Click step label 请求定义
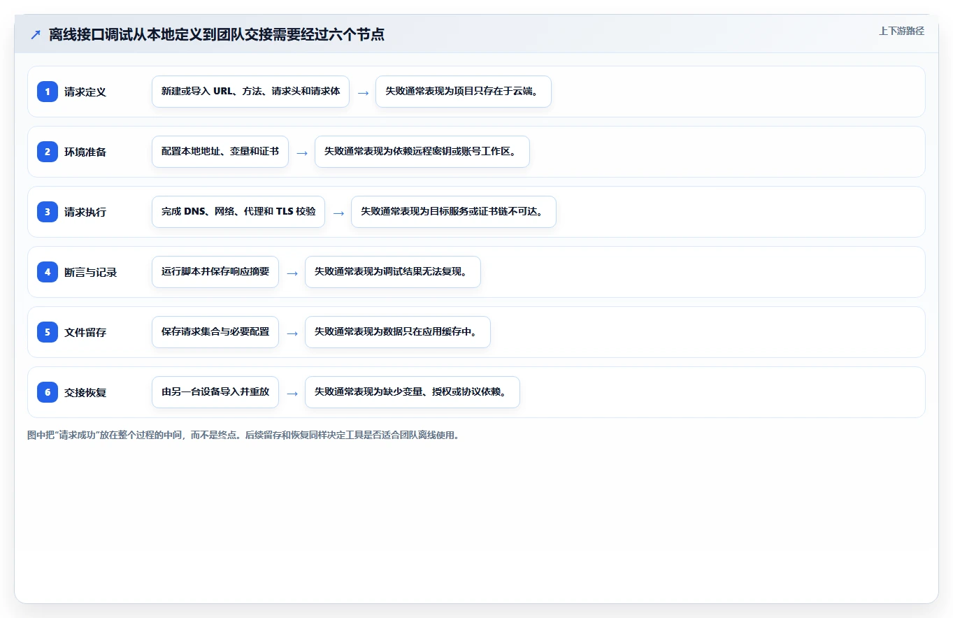This screenshot has height=618, width=953. [85, 92]
